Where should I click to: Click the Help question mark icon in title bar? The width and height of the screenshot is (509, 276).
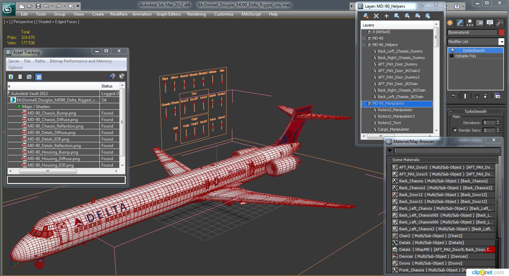pos(457,6)
